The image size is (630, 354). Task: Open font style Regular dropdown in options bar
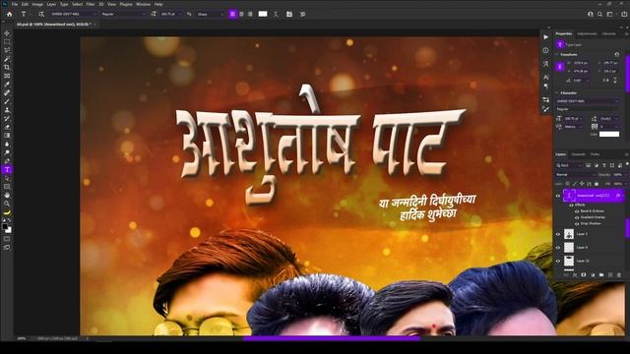point(123,14)
